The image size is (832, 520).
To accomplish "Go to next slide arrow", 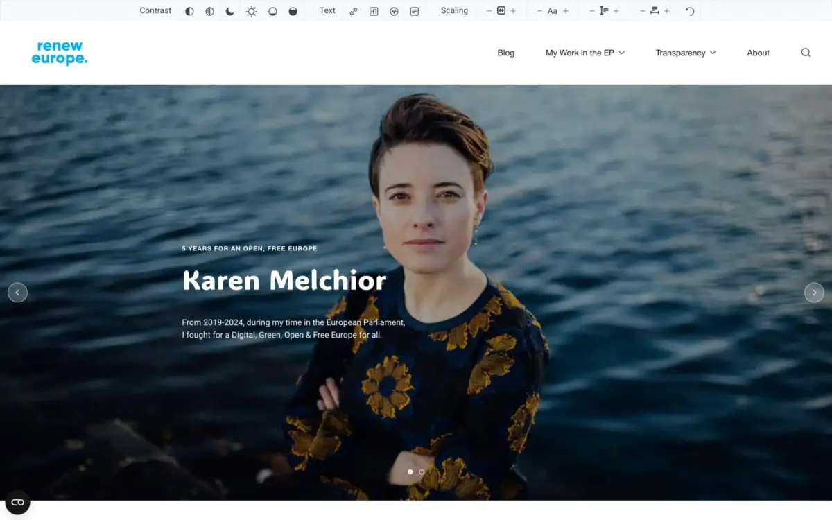I will pos(814,293).
